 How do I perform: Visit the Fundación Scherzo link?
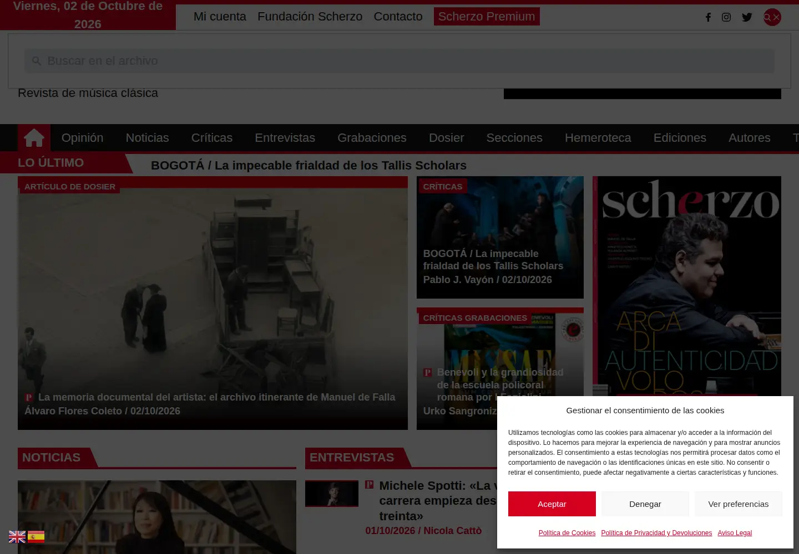(310, 17)
